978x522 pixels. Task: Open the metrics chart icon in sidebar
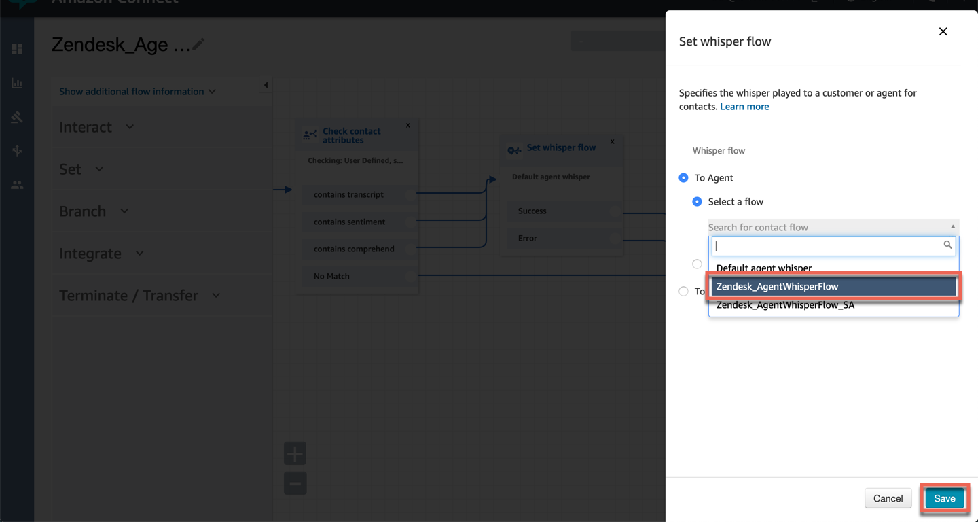click(17, 83)
